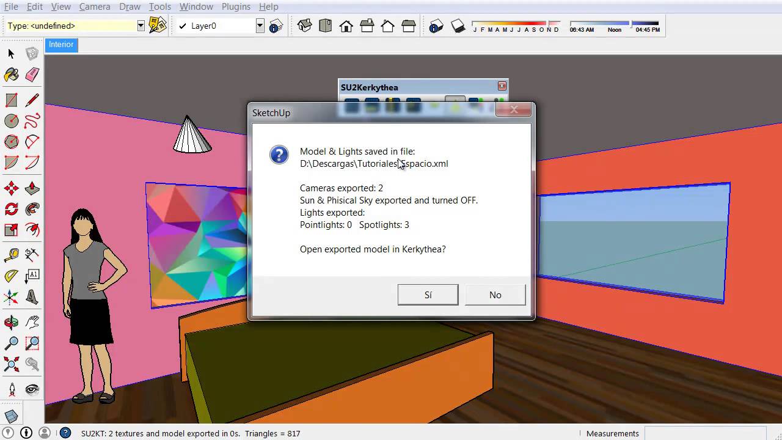Switch to Right view

pos(367,26)
